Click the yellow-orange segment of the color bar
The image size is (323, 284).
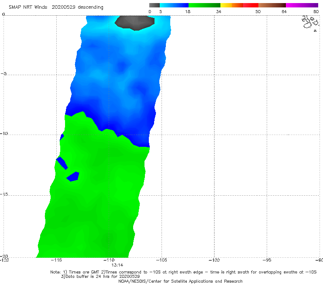[x=231, y=5]
